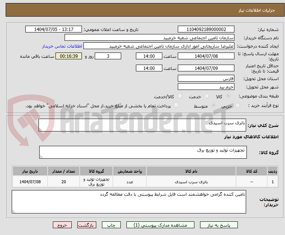The image size is (285, 235).
Task: Click the واحد شمارش column header
Action: click(129, 171)
